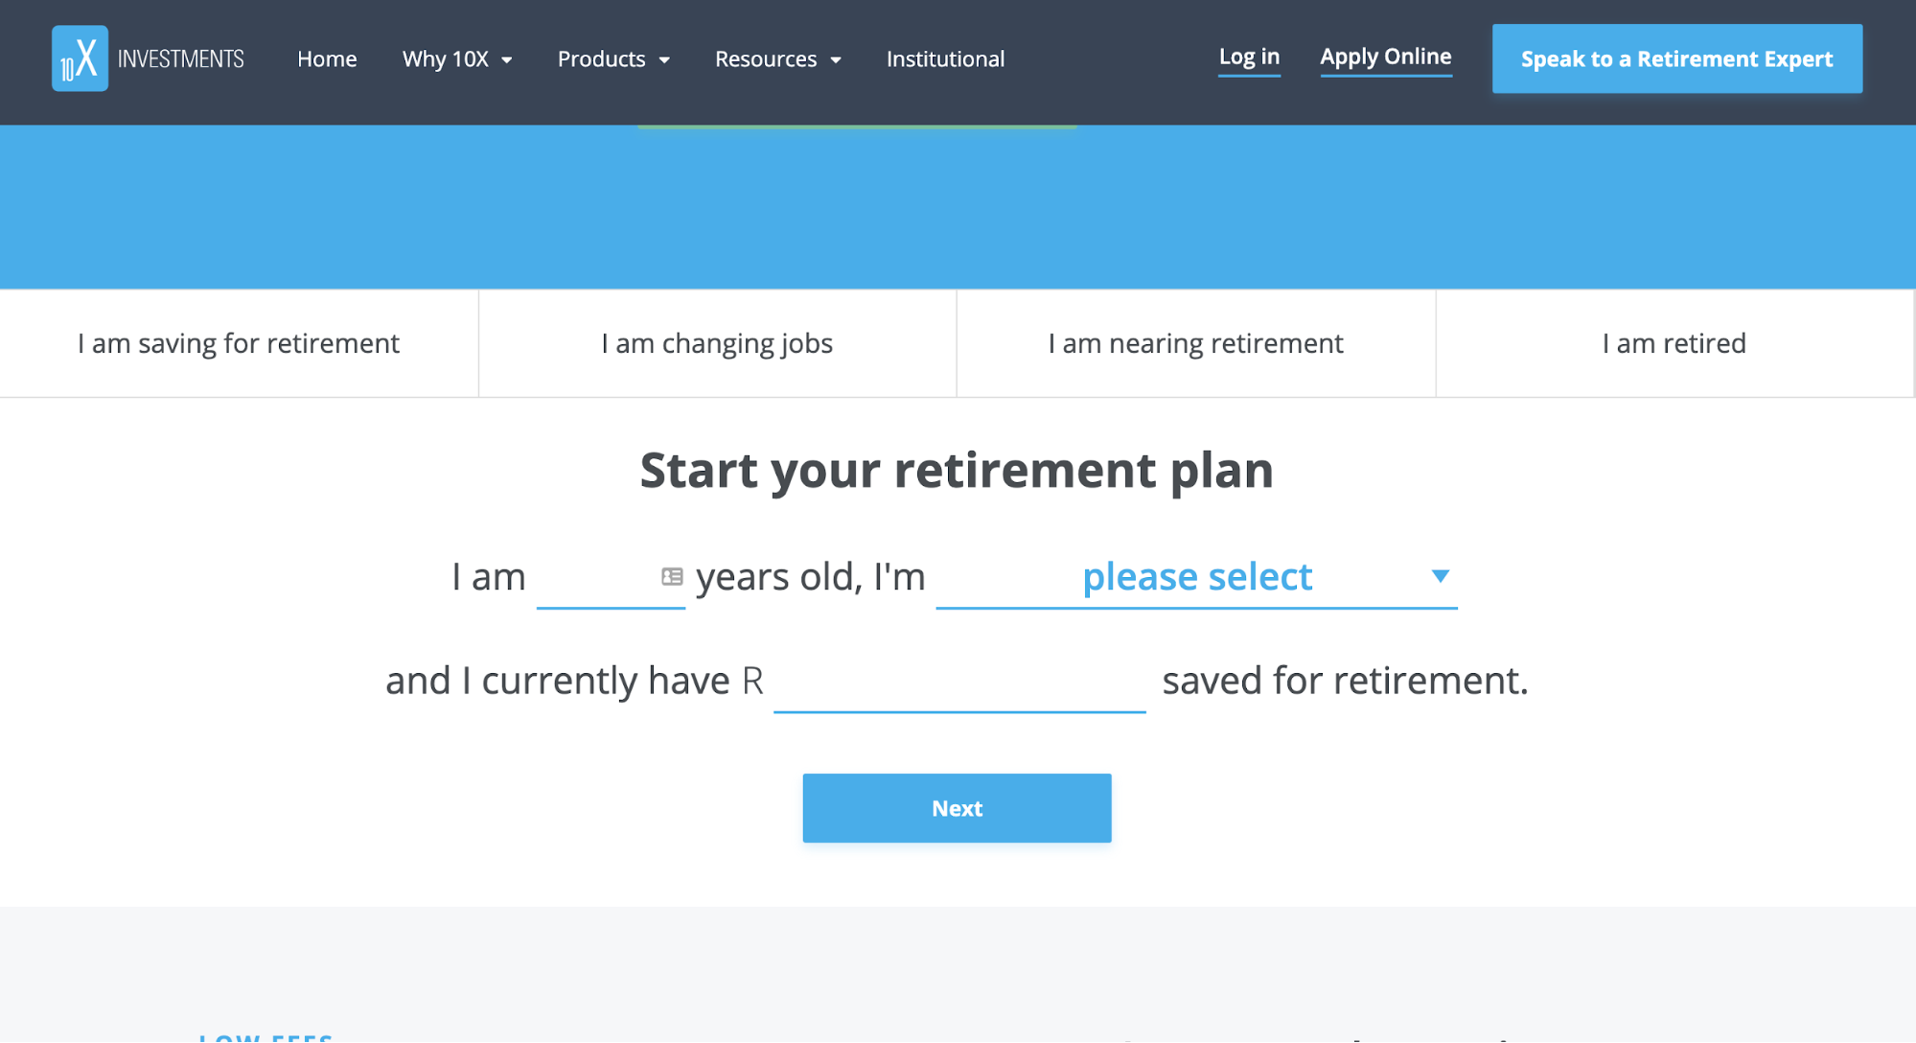The width and height of the screenshot is (1916, 1043).
Task: Select the I am retired tab
Action: [1674, 343]
